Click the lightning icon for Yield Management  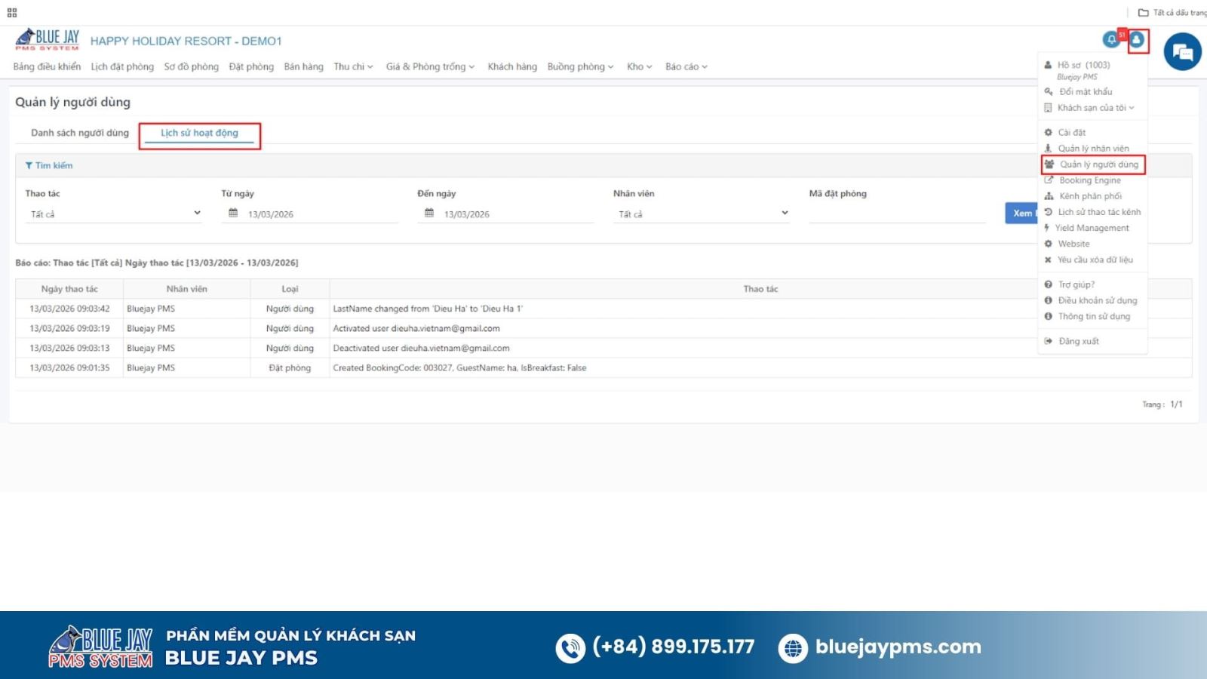[1046, 228]
